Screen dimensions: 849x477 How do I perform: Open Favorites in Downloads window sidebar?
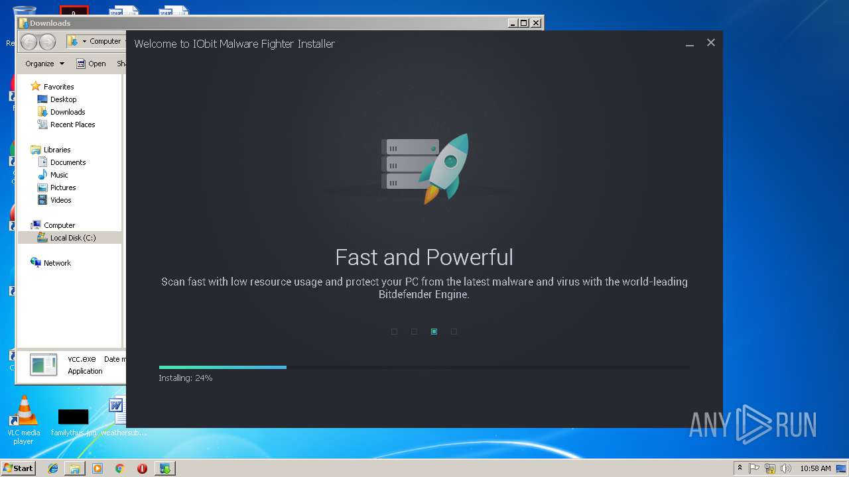[58, 87]
